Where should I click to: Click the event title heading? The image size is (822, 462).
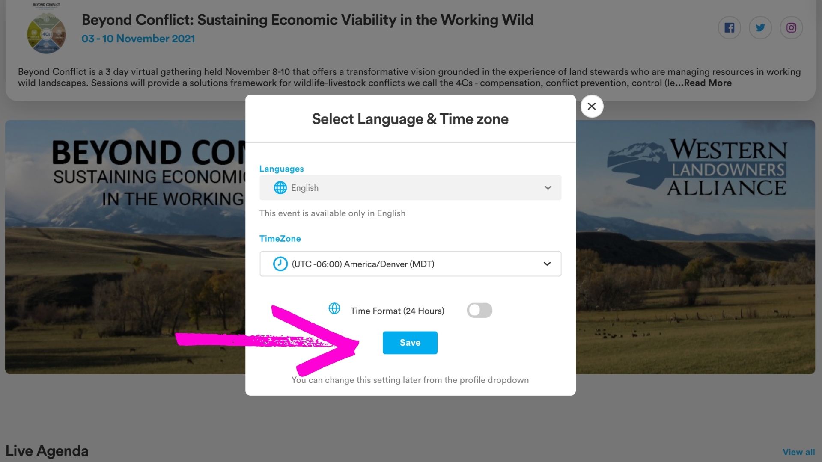tap(307, 20)
